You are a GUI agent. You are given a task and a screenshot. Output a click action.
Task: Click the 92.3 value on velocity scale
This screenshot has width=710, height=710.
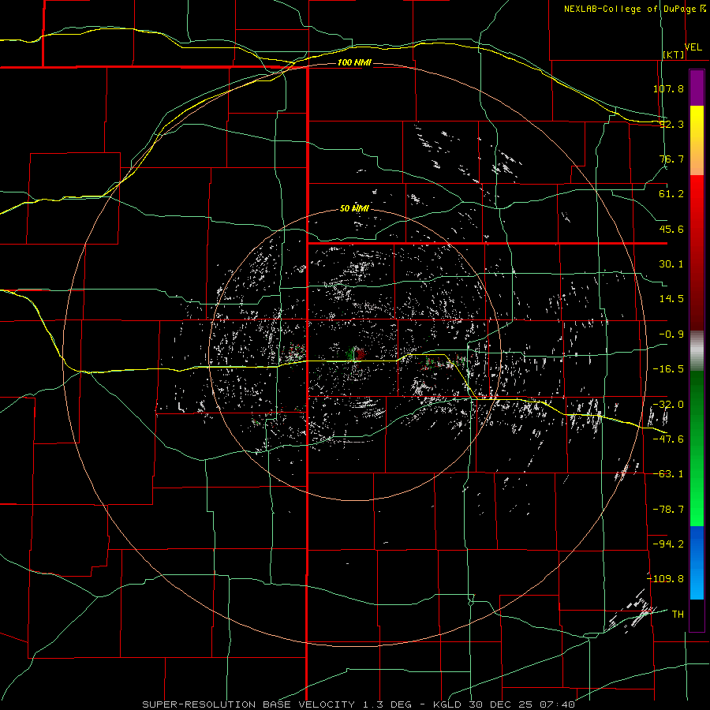pos(671,124)
